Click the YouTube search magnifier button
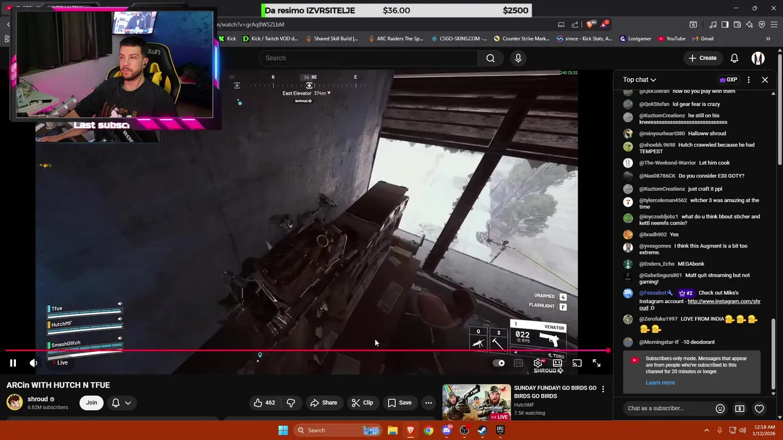The image size is (783, 440). (x=490, y=58)
